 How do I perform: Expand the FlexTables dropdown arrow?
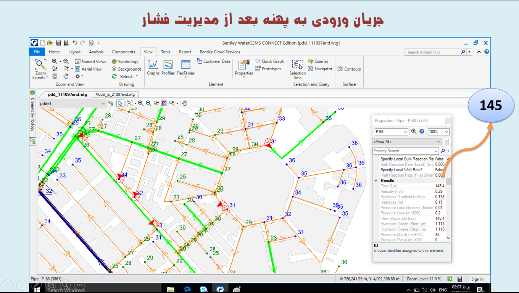pyautogui.click(x=185, y=77)
